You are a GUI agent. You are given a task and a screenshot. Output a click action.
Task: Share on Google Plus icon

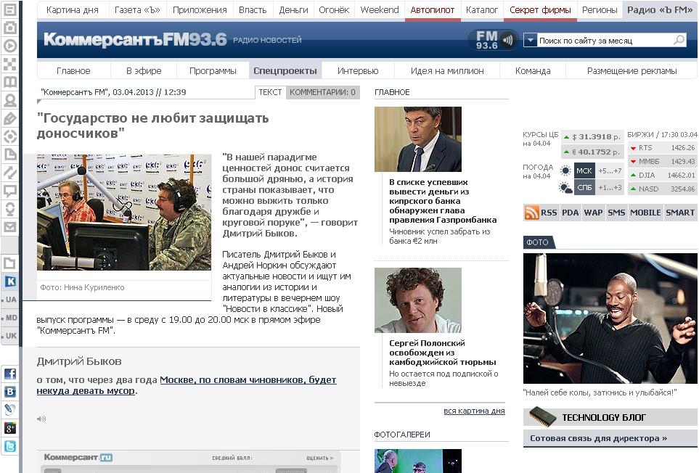point(10,428)
